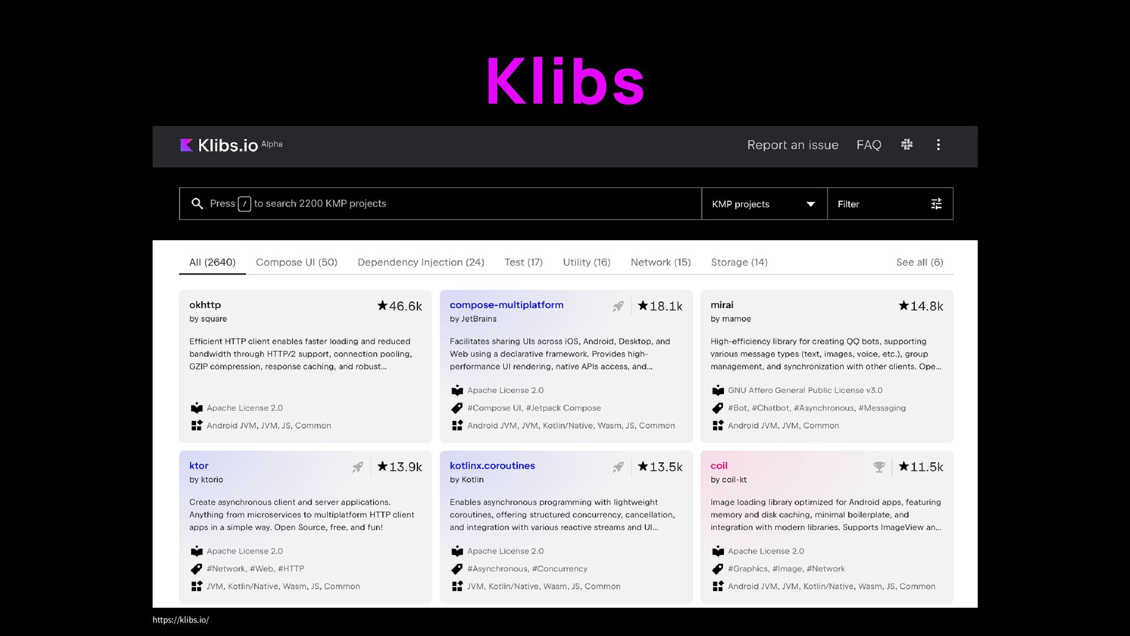
Task: Click the filter sliders icon
Action: click(936, 204)
